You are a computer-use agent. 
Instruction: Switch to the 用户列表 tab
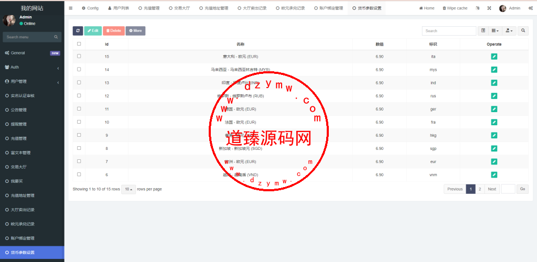(x=119, y=8)
